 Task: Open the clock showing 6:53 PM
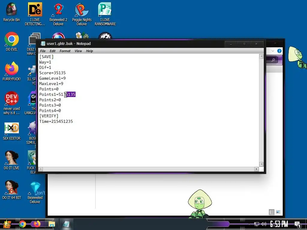point(279,224)
